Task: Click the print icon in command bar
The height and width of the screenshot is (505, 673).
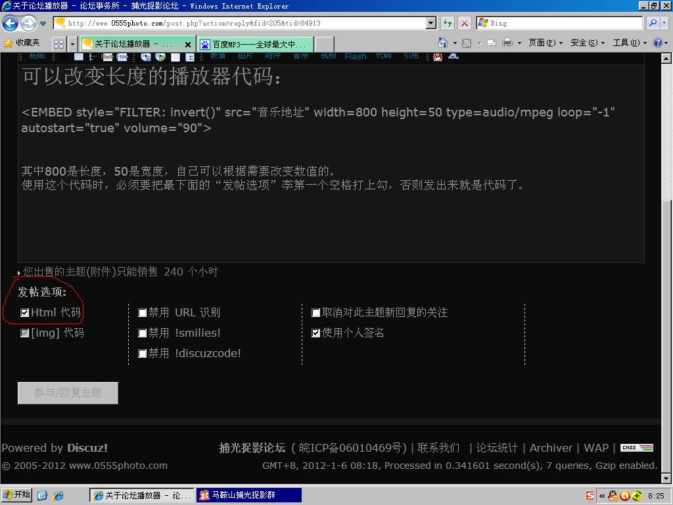Action: click(x=507, y=43)
